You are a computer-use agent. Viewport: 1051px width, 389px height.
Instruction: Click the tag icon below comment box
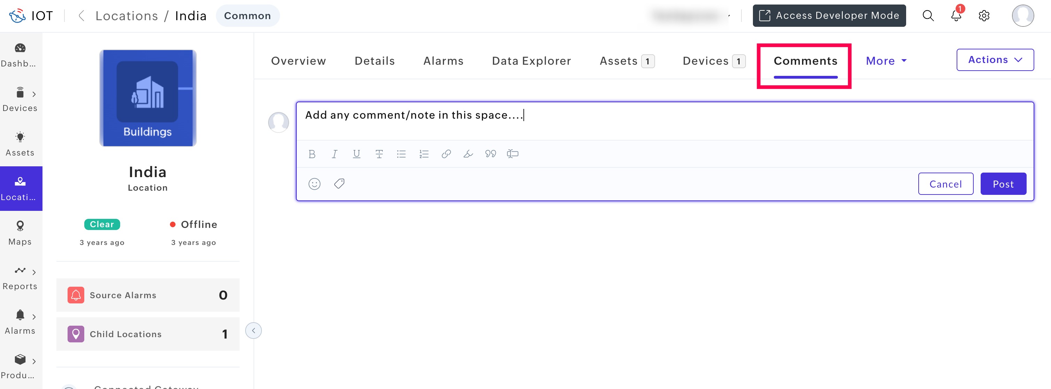pyautogui.click(x=339, y=184)
